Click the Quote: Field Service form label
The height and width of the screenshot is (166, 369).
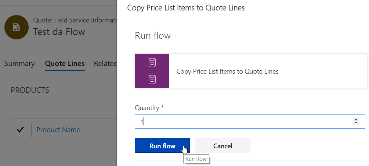(x=75, y=20)
